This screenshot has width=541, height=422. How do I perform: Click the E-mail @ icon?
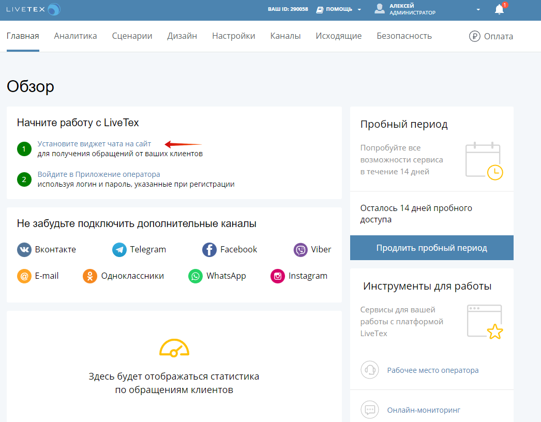tap(24, 276)
